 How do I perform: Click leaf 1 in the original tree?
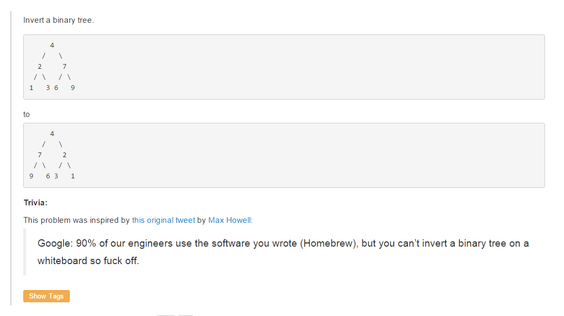(31, 88)
